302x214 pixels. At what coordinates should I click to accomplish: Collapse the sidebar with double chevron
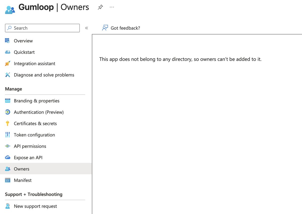coord(86,28)
